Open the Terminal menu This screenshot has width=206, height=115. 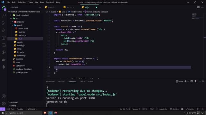pyautogui.click(x=50, y=2)
